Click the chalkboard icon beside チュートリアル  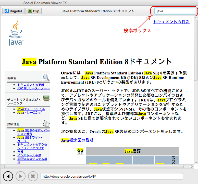coord(46,99)
